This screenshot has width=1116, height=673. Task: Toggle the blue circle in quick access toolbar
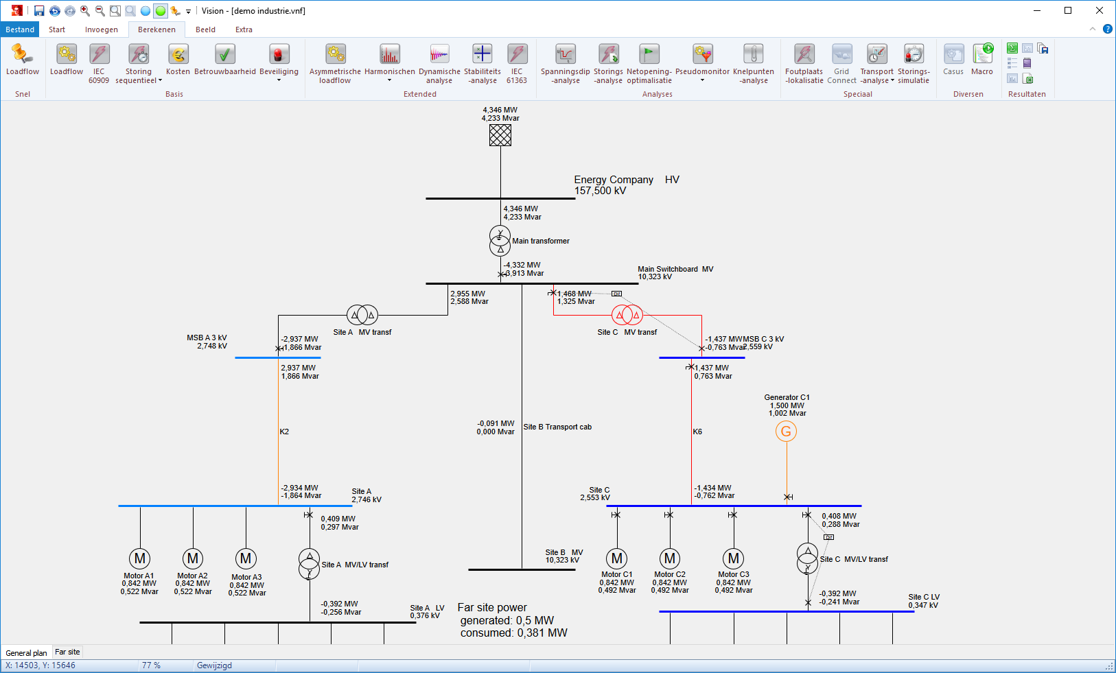146,11
